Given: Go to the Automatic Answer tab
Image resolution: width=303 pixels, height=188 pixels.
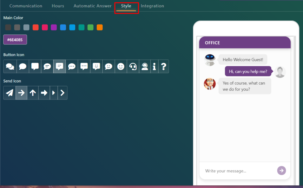Looking at the screenshot, I should [x=93, y=6].
